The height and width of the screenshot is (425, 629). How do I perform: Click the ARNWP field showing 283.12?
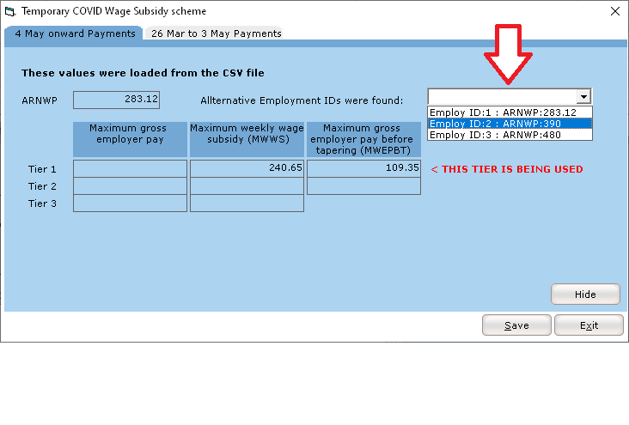click(x=116, y=100)
